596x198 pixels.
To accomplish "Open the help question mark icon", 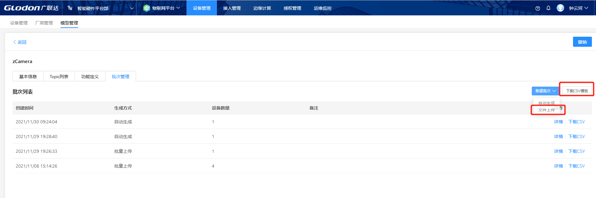I will [538, 8].
